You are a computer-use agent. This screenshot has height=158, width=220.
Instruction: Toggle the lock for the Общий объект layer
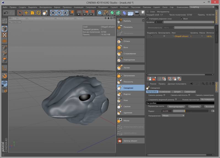pos(164,36)
